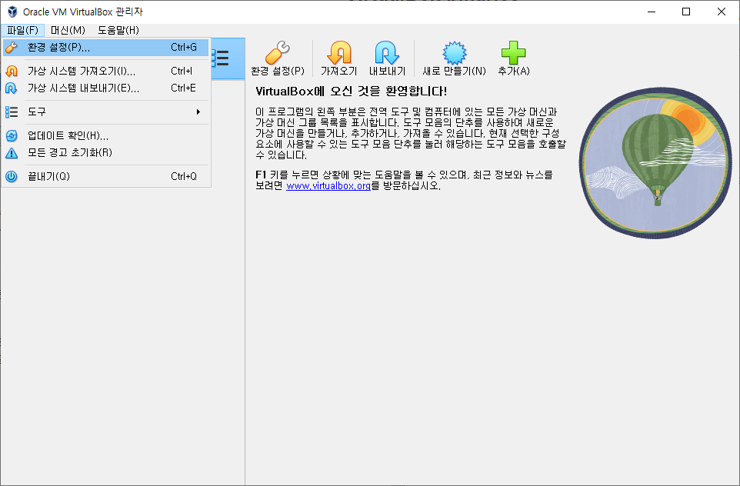
Task: Click the 환경 설정(P) toolbar wrench icon
Action: point(278,52)
